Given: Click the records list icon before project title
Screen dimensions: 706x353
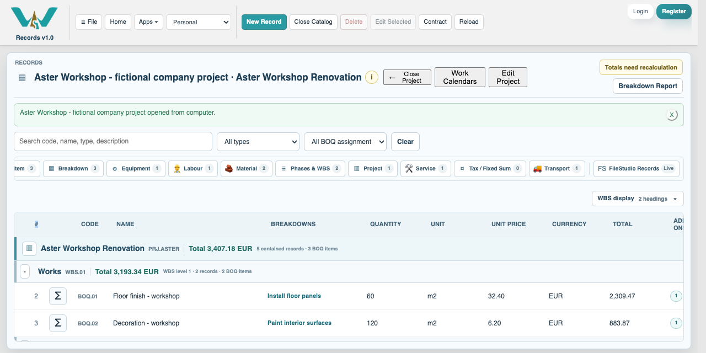Looking at the screenshot, I should [22, 78].
